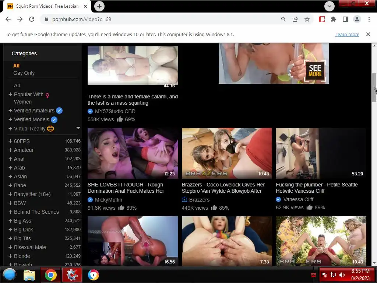Select the Gay Only filter
This screenshot has width=377, height=283.
pyautogui.click(x=24, y=73)
